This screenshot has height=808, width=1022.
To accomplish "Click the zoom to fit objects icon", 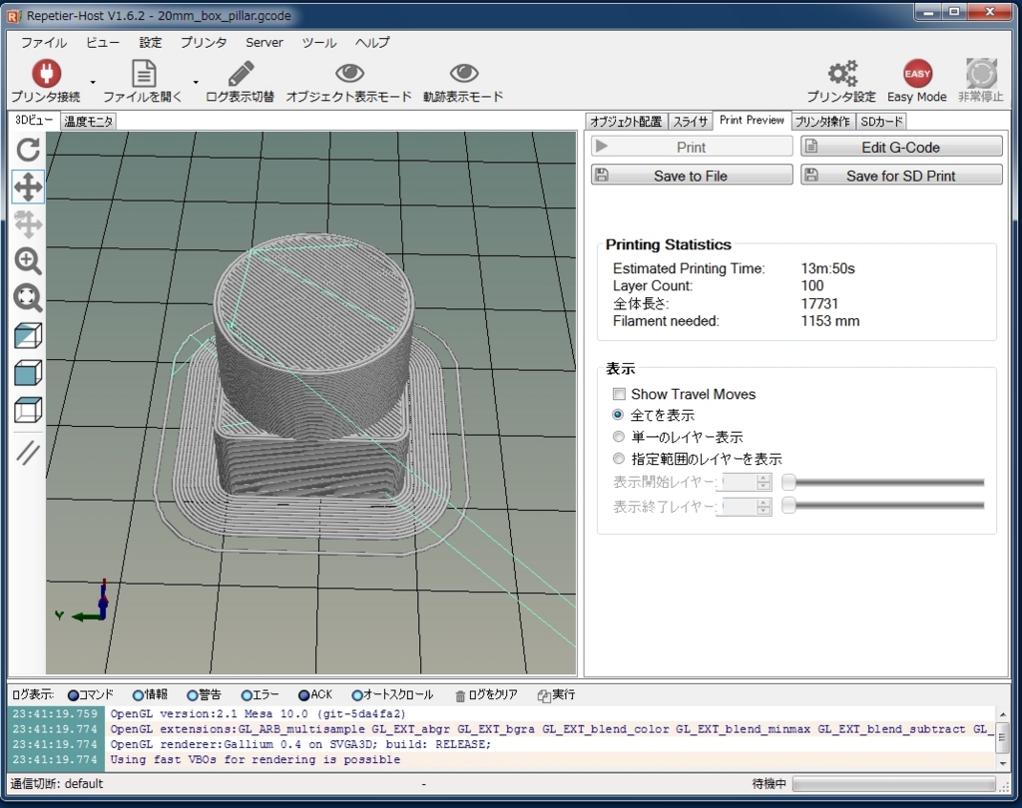I will coord(28,298).
